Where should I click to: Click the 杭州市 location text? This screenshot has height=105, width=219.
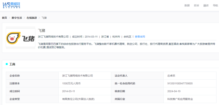(x=116, y=37)
